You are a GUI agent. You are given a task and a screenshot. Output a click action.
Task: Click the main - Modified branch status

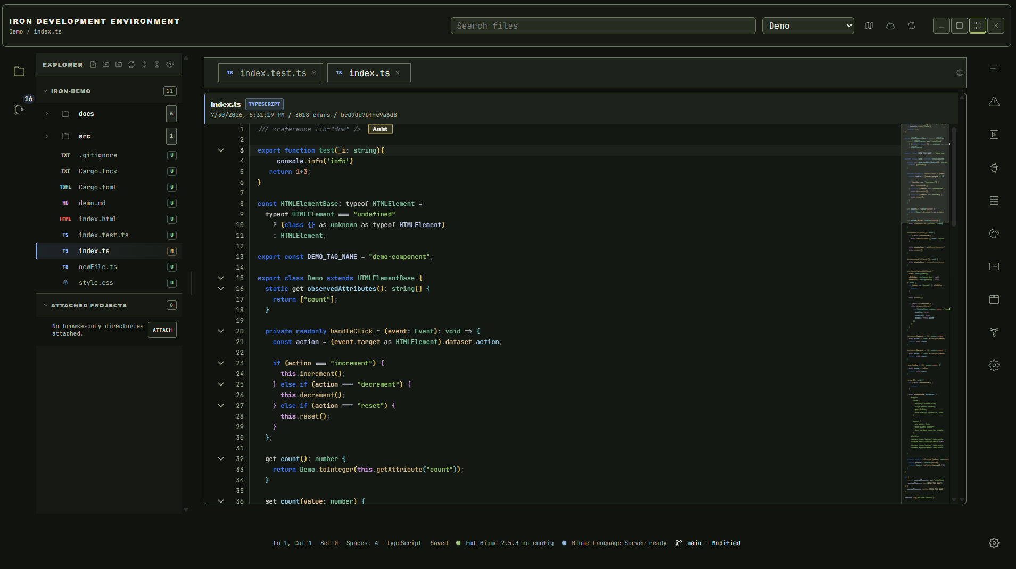tap(714, 543)
